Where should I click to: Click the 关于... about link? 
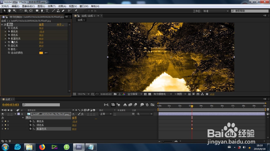[x=60, y=25]
